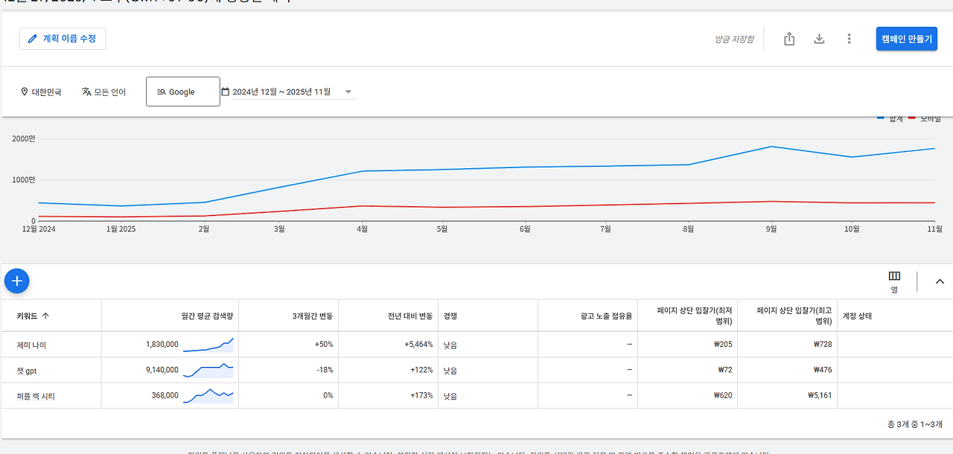This screenshot has width=953, height=454.
Task: Click the +173% year-over-year value
Action: pyautogui.click(x=421, y=396)
